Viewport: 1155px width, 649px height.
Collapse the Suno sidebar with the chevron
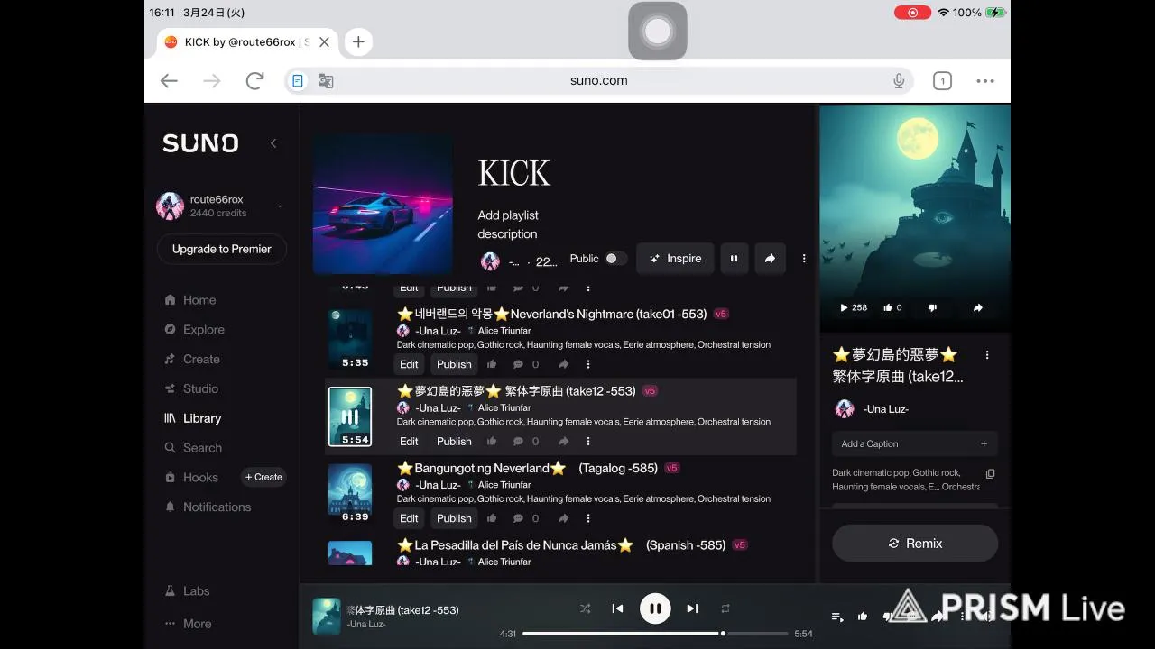pos(273,143)
